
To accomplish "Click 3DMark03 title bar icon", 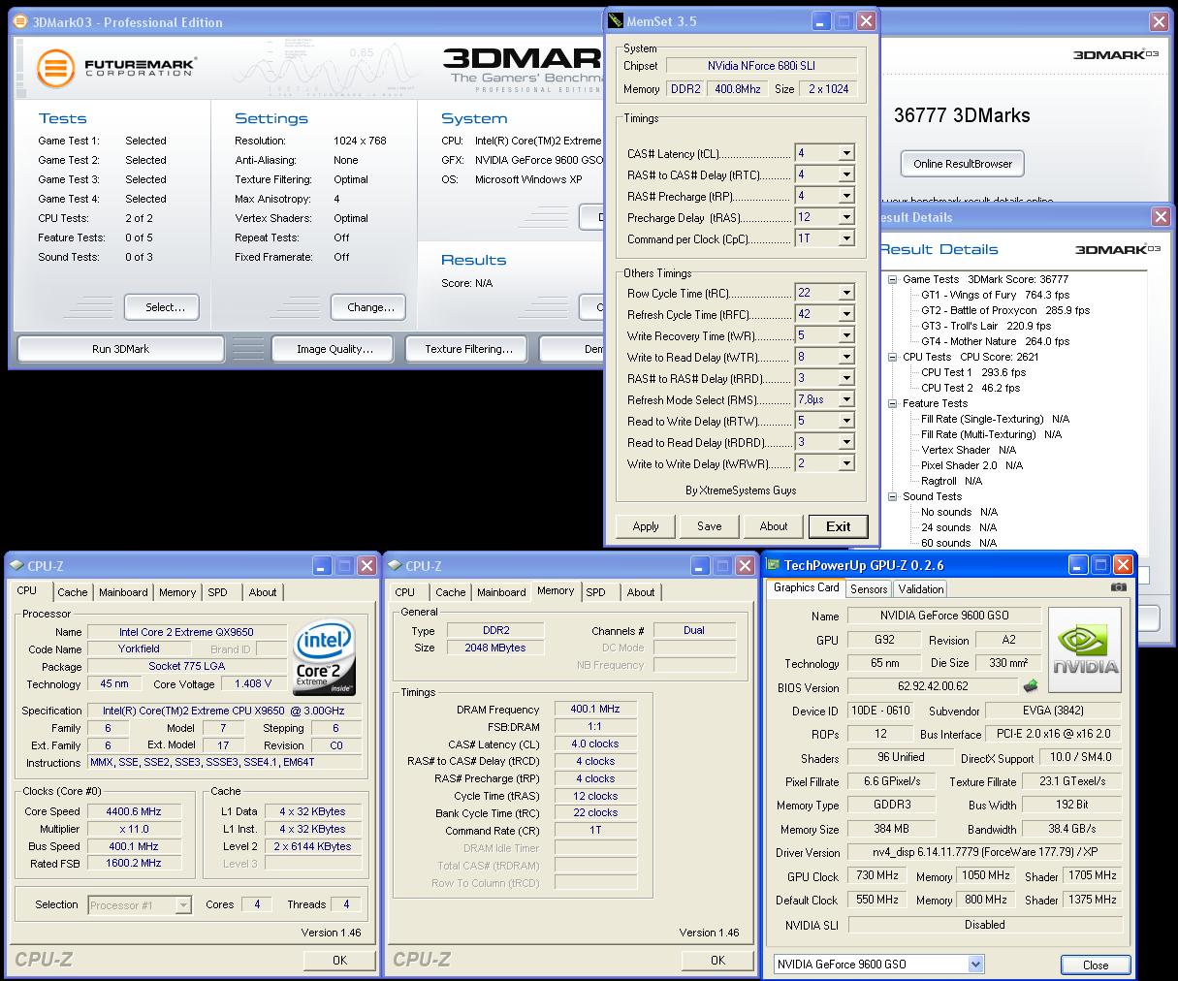I will [x=21, y=21].
